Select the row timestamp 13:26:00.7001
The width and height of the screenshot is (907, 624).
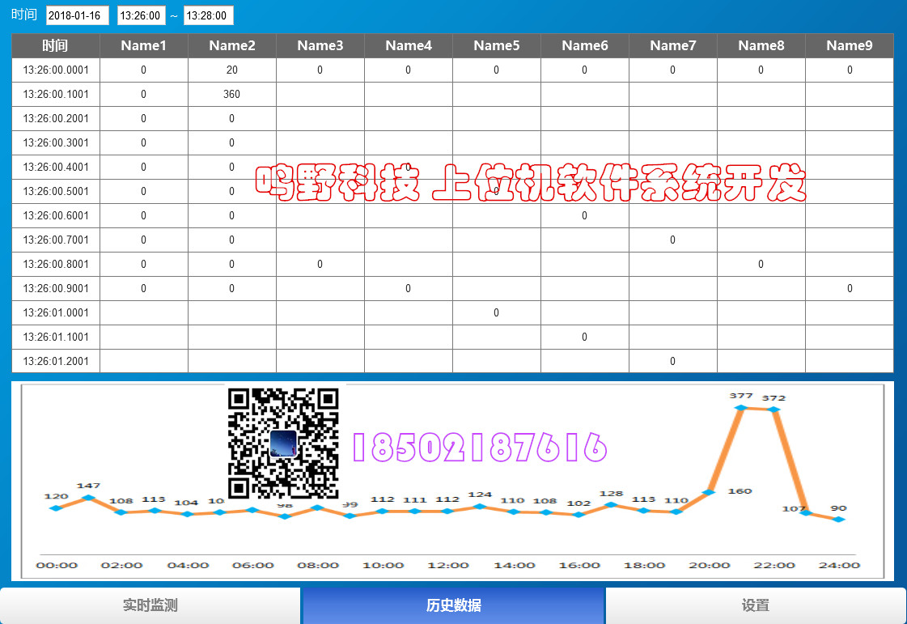(x=56, y=240)
